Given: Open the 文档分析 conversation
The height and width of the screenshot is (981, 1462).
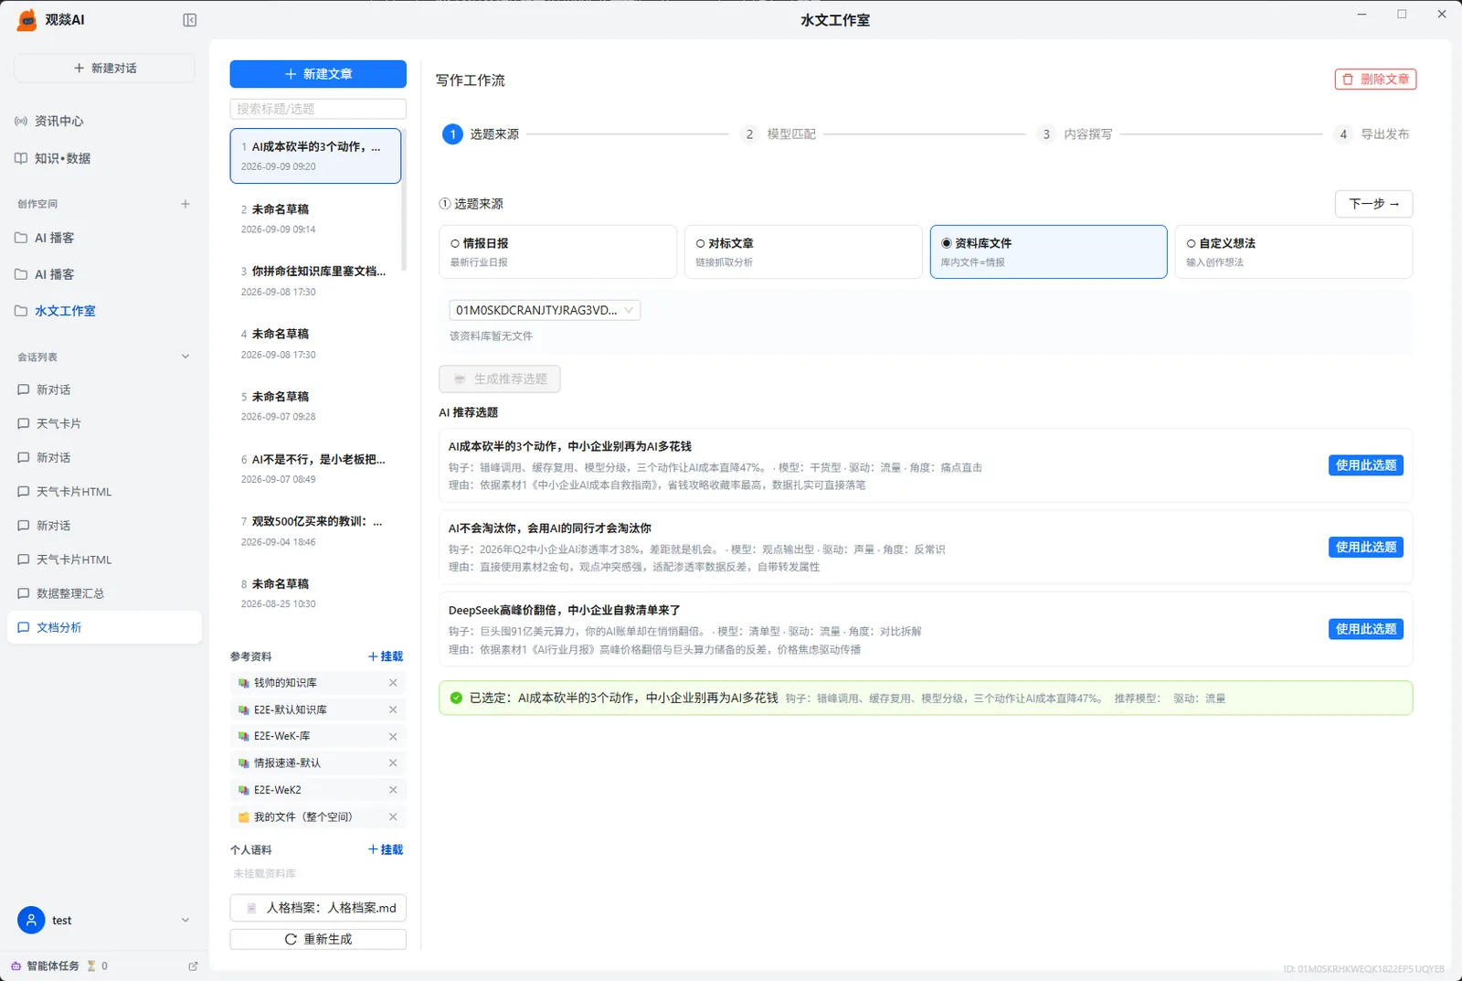Looking at the screenshot, I should point(104,627).
